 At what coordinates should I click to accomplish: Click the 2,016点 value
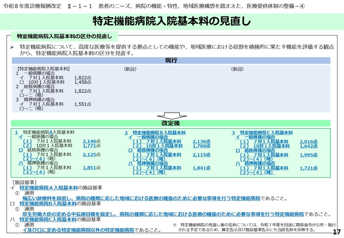point(308,142)
